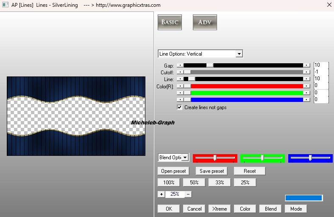Click the Cutoff slider left arrow
334x217 pixels.
tap(180, 72)
